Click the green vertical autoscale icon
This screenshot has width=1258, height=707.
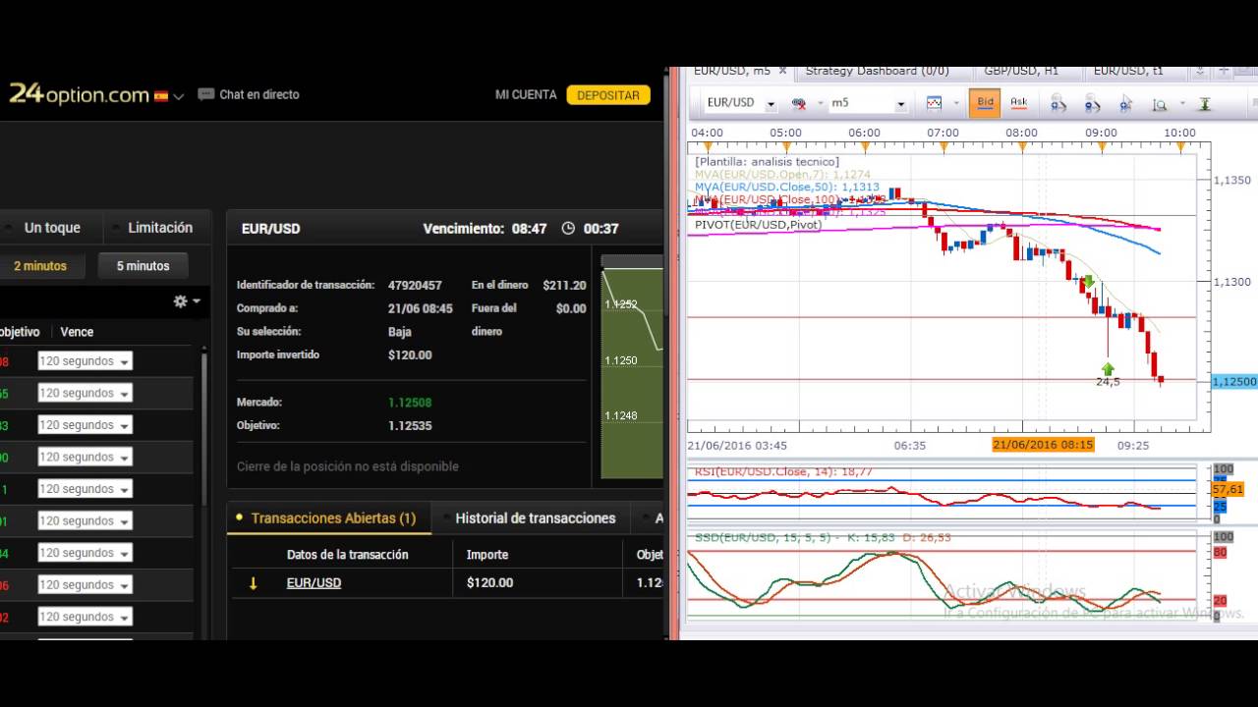click(1204, 103)
